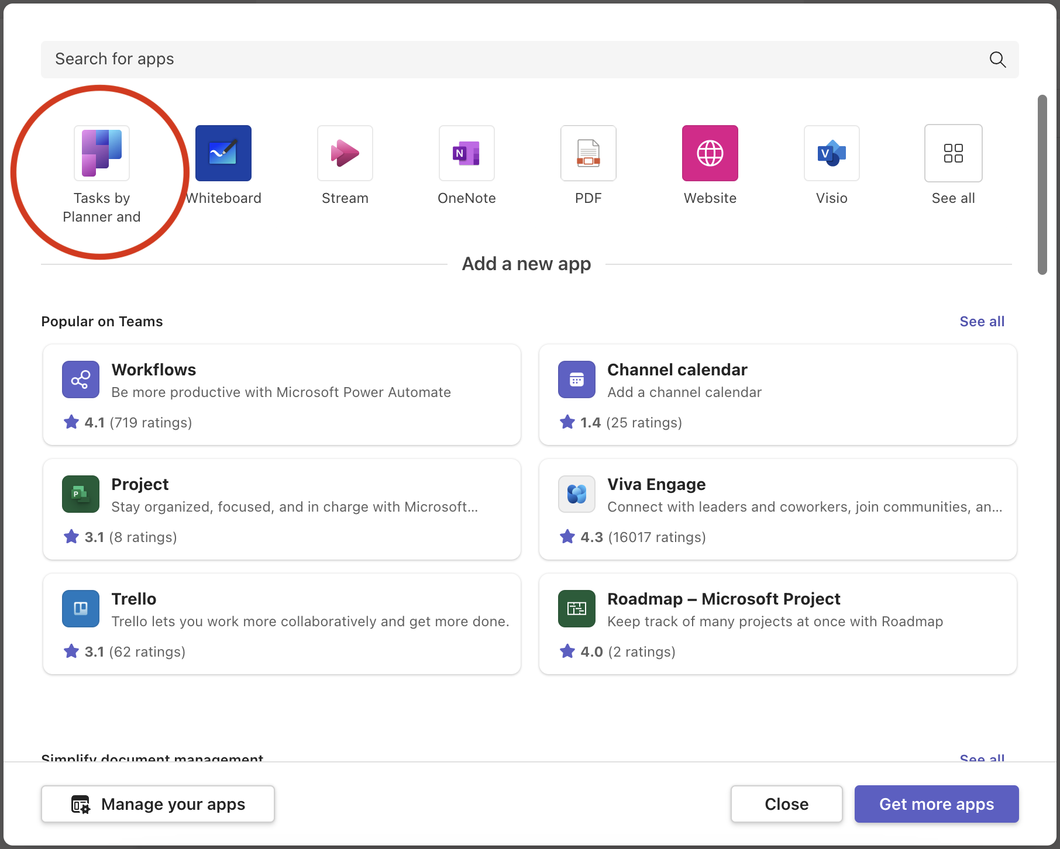See all Popular on Teams apps
The width and height of the screenshot is (1060, 849).
pyautogui.click(x=982, y=321)
